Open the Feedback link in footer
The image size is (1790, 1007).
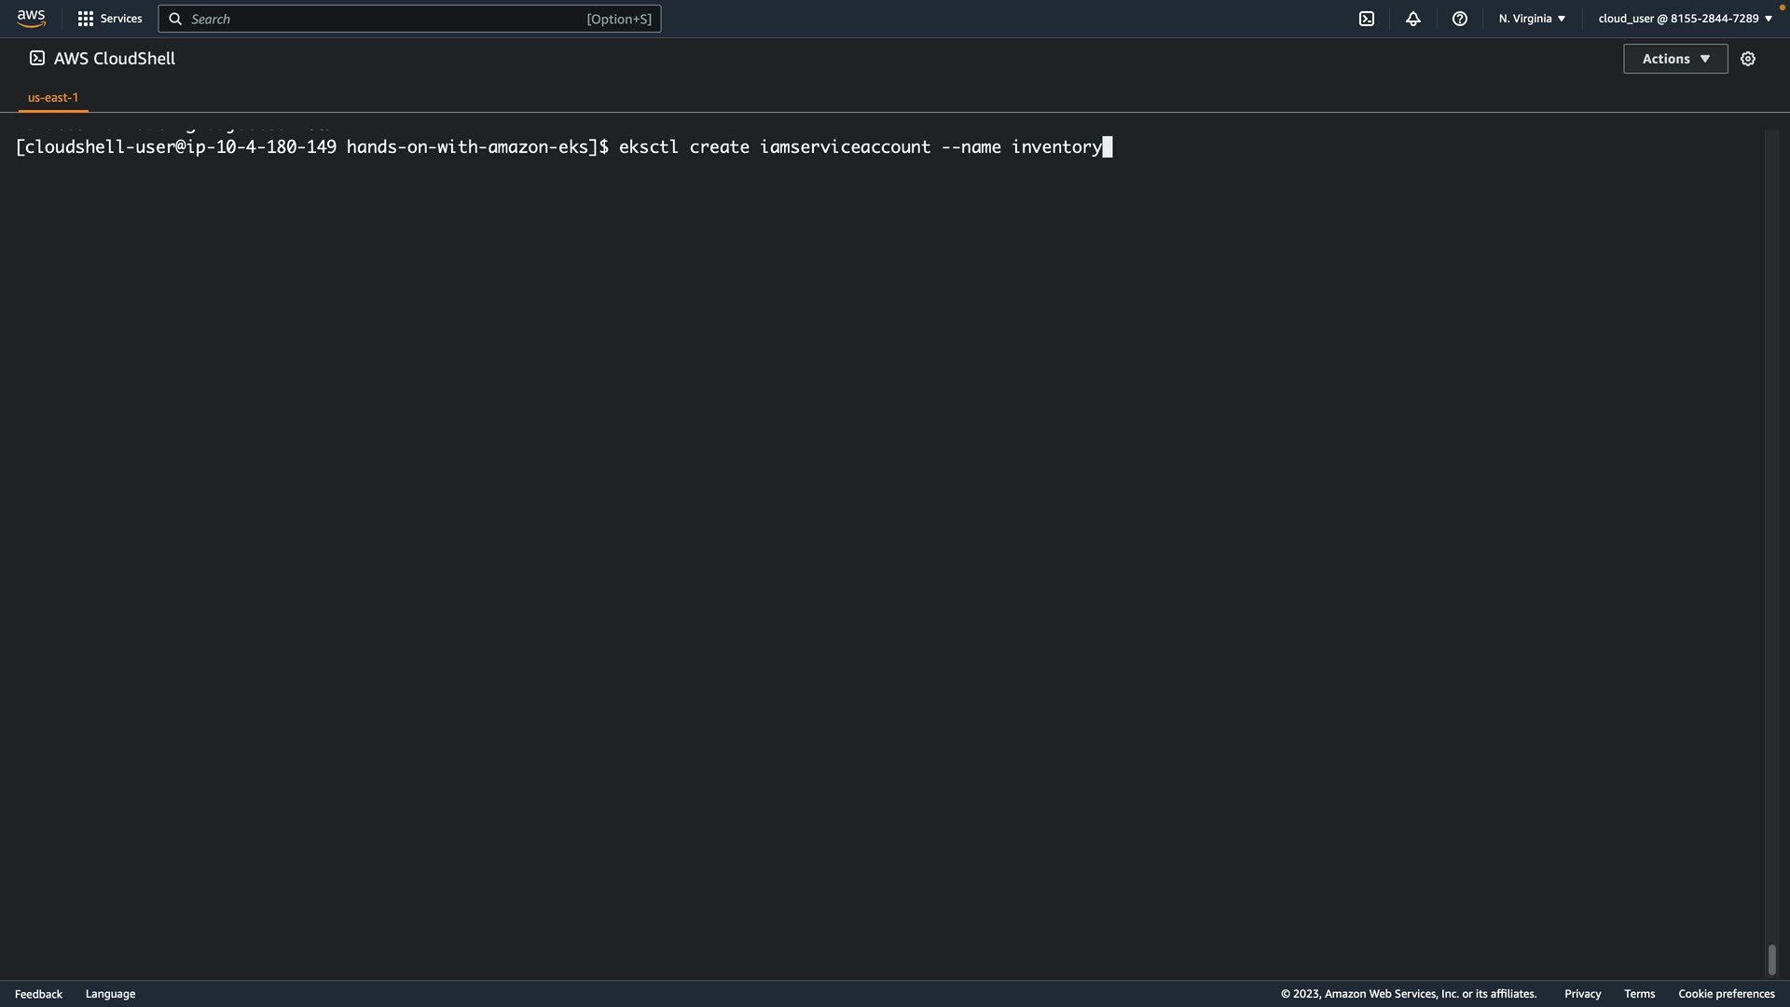tap(38, 994)
